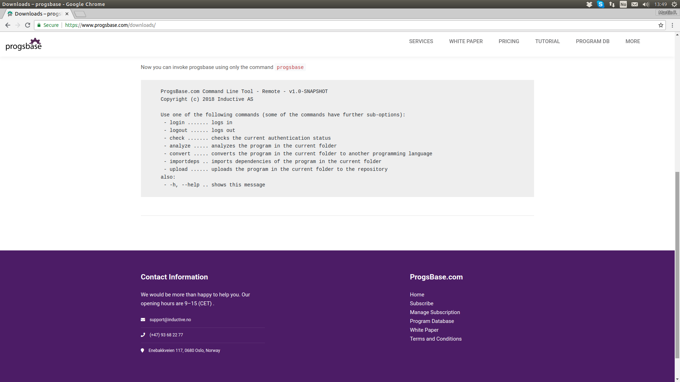Click the red progsbase inline command
The image size is (680, 382).
[290, 67]
